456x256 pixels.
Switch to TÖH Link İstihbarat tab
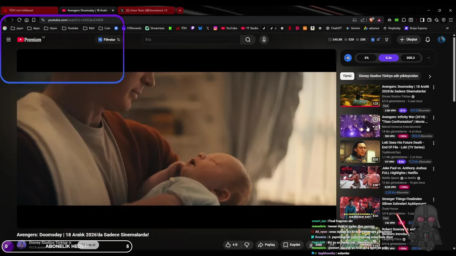tap(30, 10)
